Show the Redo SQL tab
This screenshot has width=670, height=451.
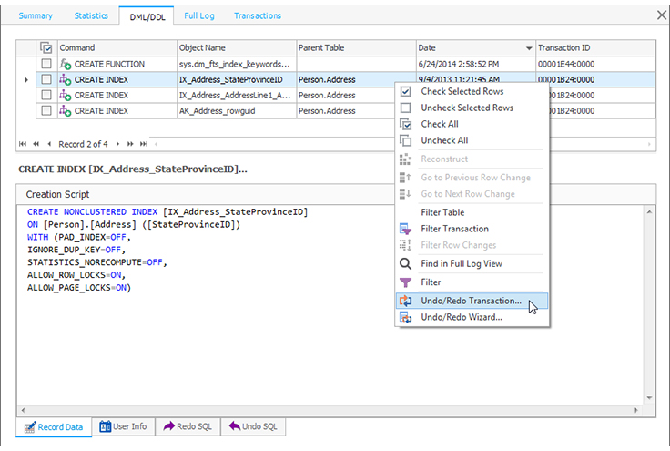tap(188, 426)
